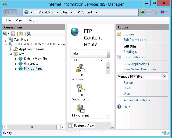Click the Create new connection globe icon
This screenshot has width=172, height=138.
coord(5,33)
